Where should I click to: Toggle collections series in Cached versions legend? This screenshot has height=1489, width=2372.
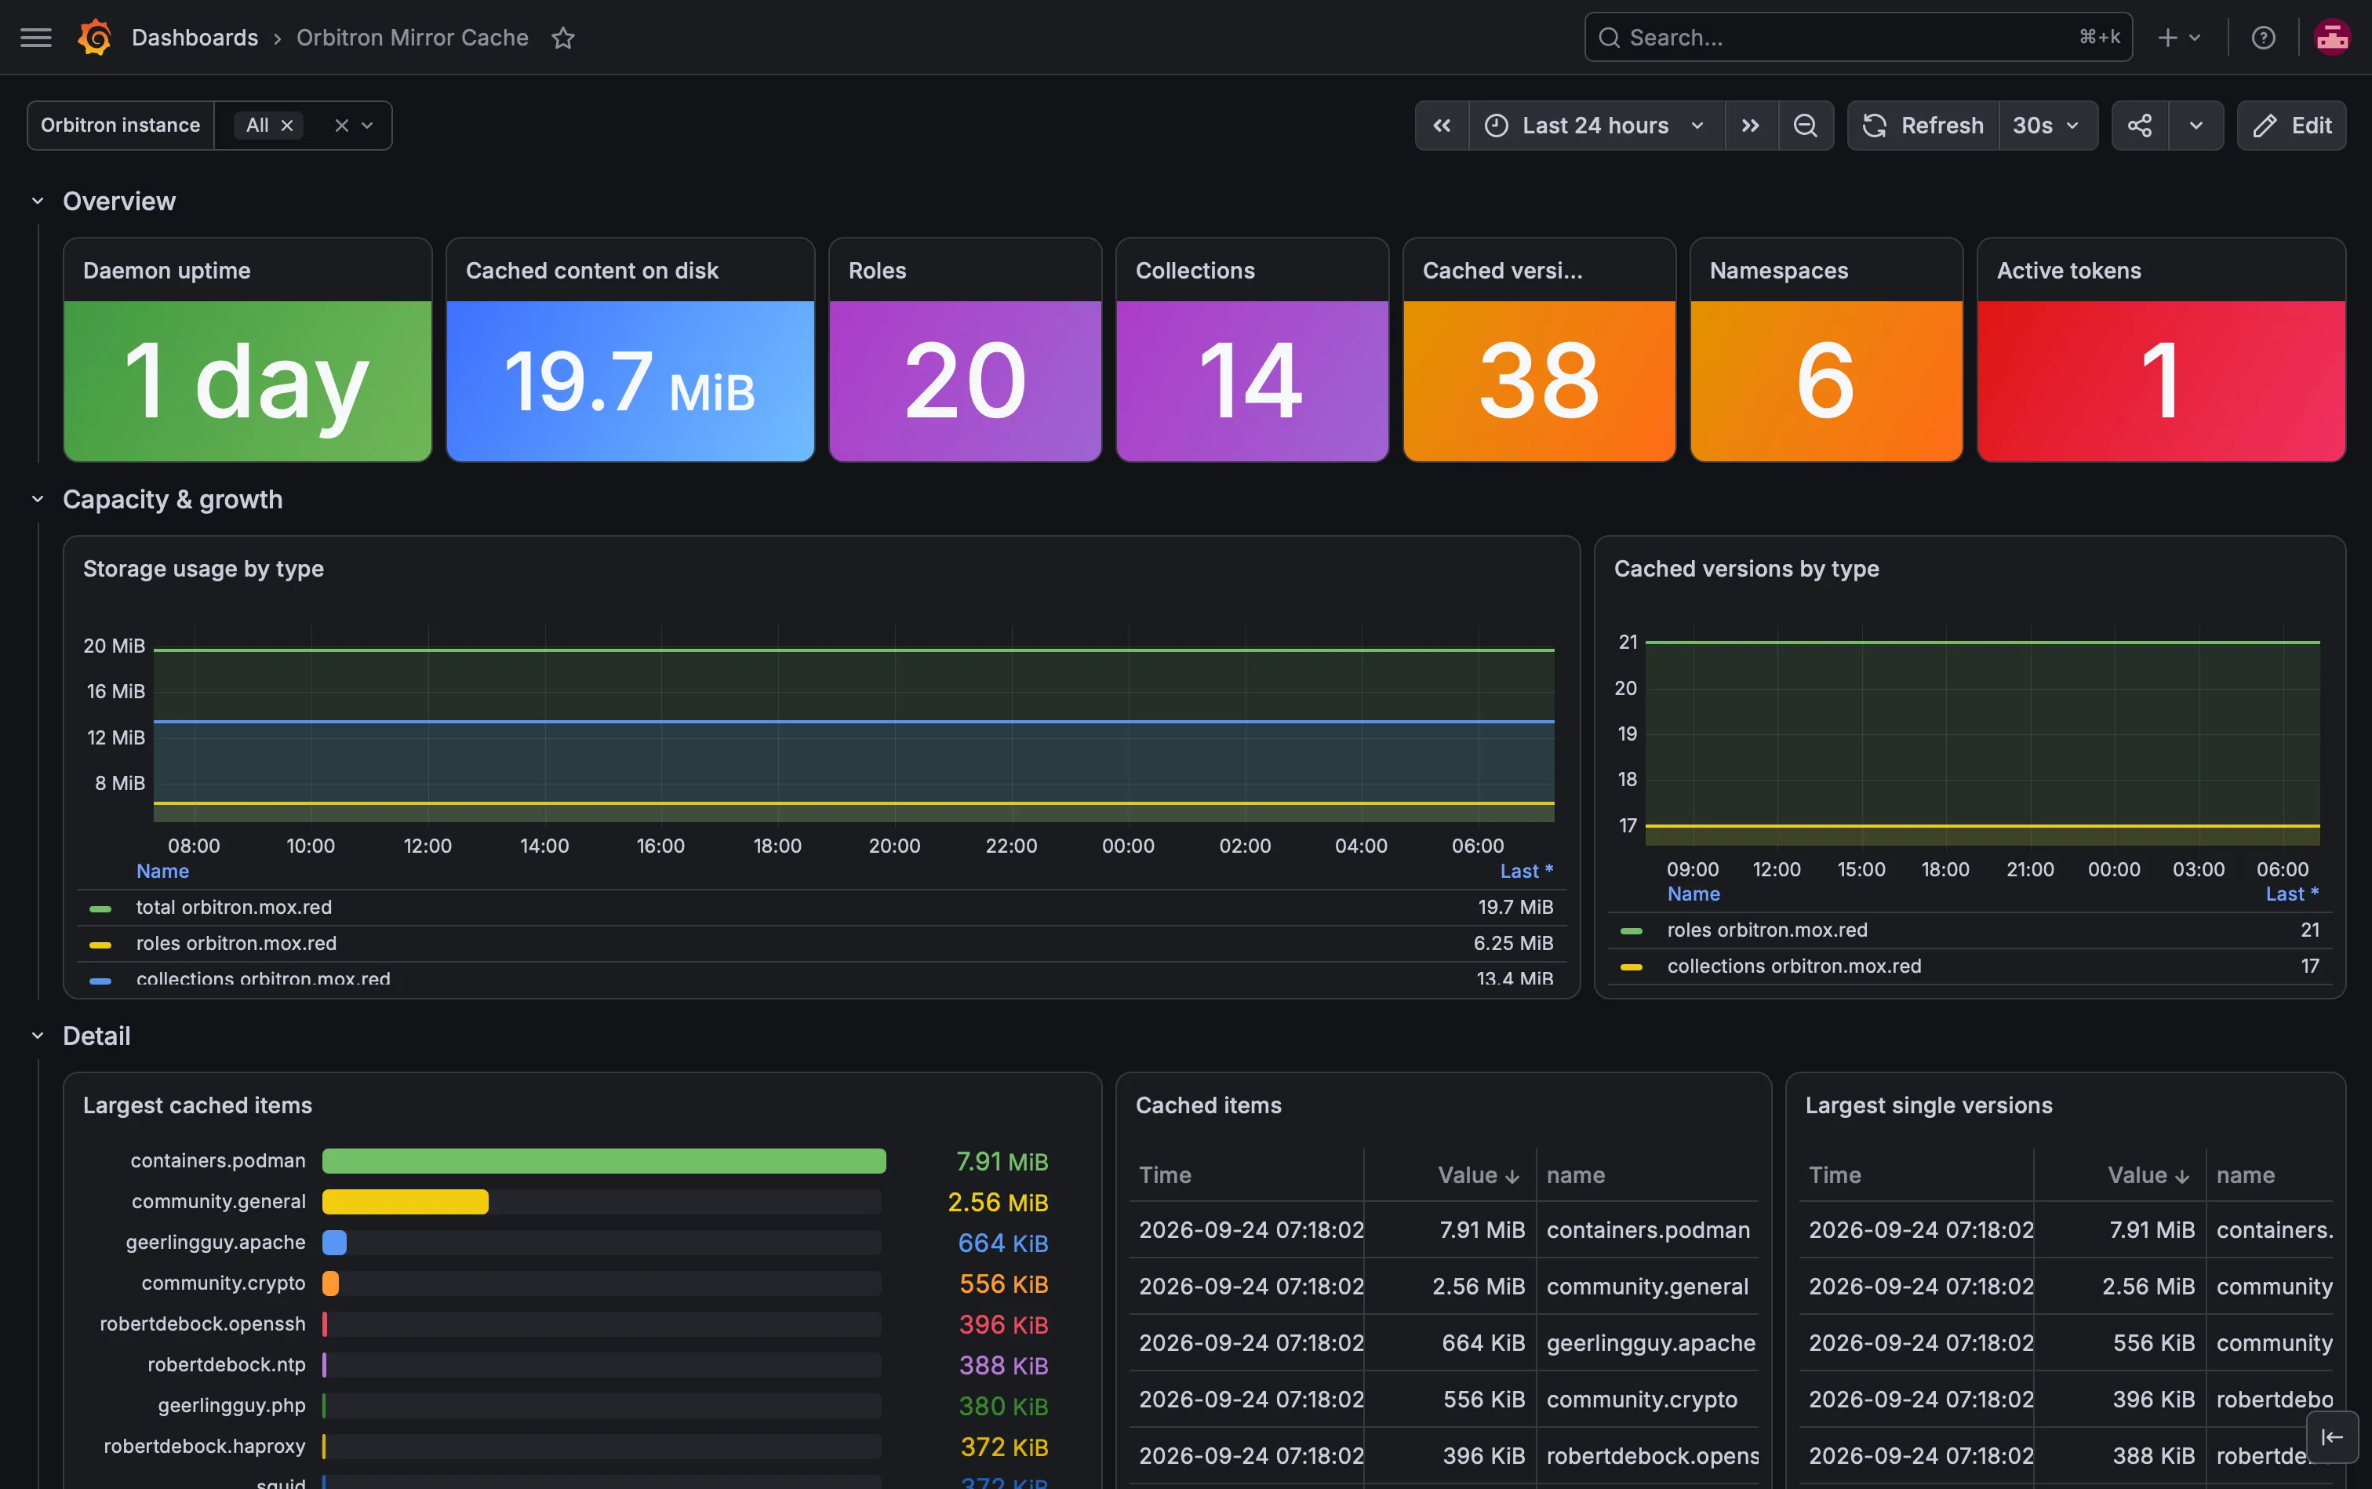pos(1794,966)
